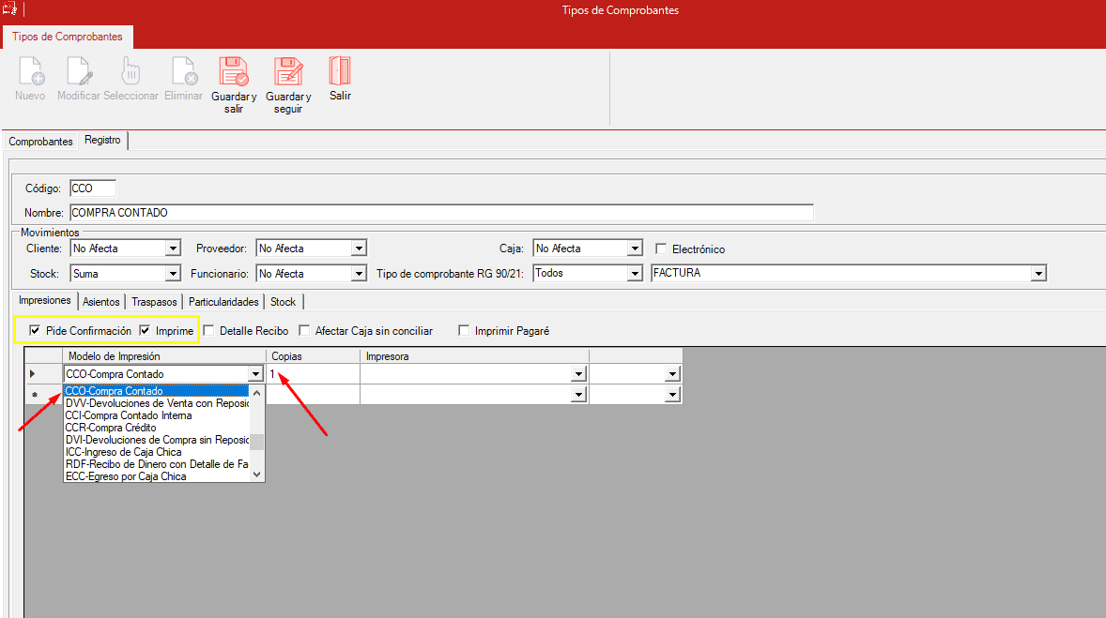Toggle the Pide Confirmación checkbox
The image size is (1106, 618).
(x=35, y=330)
